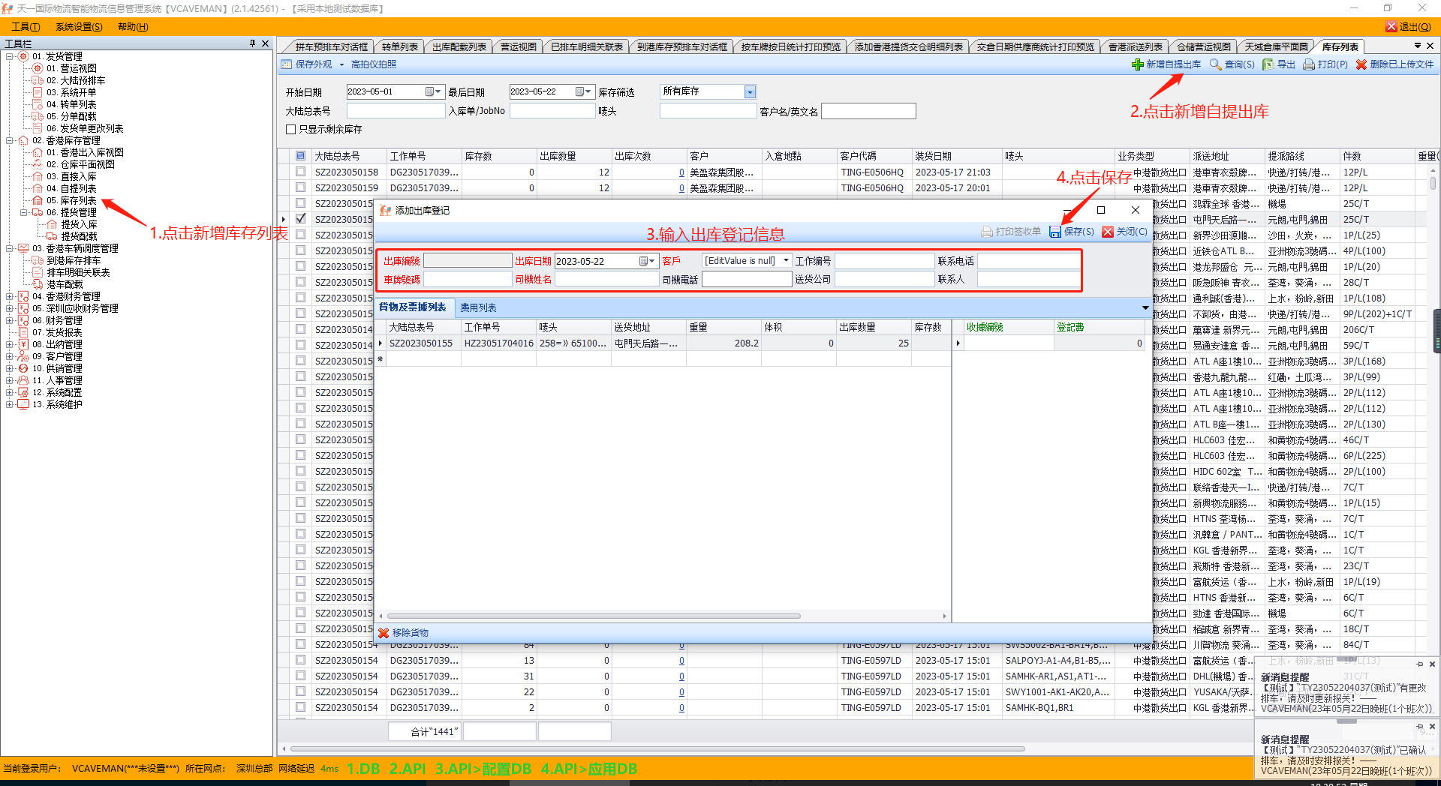
Task: Toggle checkbox for row SZ2023050158
Action: coord(301,172)
